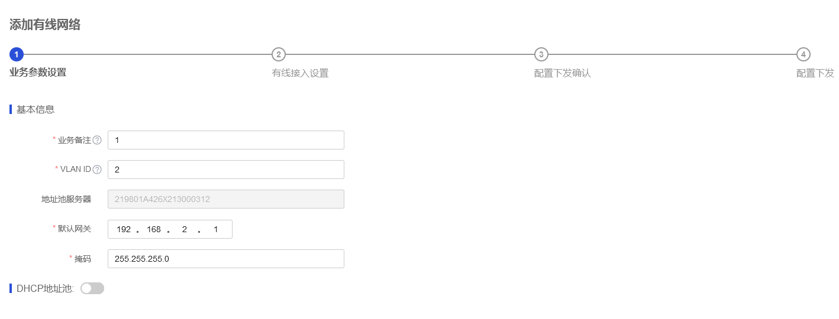Screen dimensions: 839x319
Task: Click the disabled 地址池服务器 field
Action: pyautogui.click(x=225, y=199)
